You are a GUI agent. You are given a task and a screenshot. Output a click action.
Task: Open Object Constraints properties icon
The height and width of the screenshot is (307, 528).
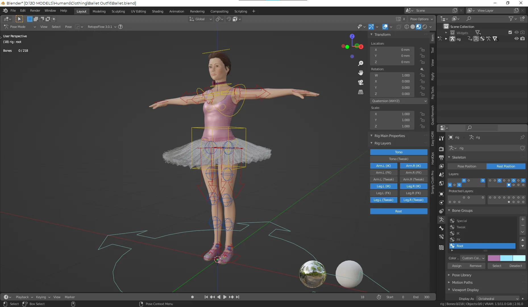[x=441, y=211]
